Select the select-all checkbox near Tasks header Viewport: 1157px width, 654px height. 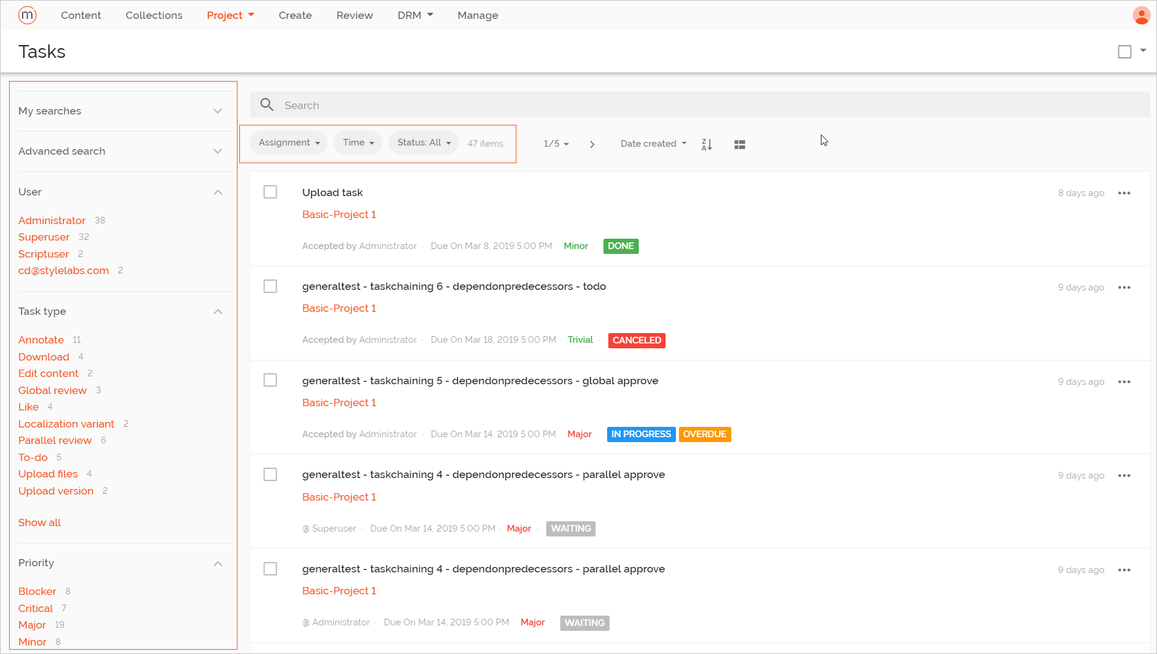[x=1124, y=51]
